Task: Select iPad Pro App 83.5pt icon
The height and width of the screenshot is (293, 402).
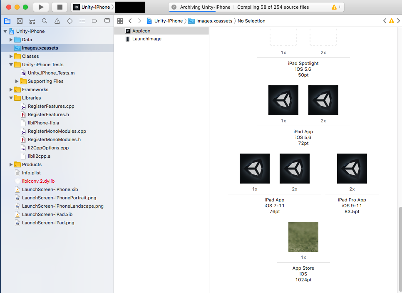Action: pos(352,169)
